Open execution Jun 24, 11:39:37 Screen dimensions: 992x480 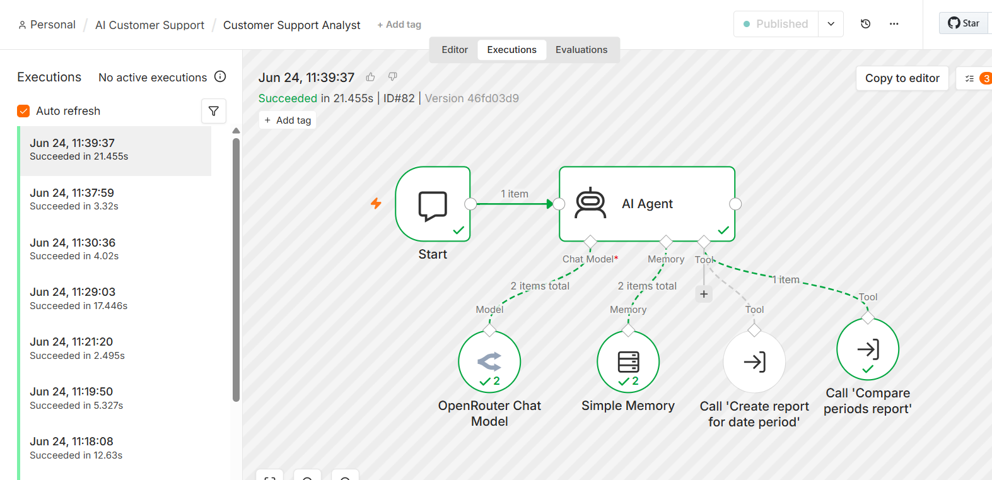(115, 151)
